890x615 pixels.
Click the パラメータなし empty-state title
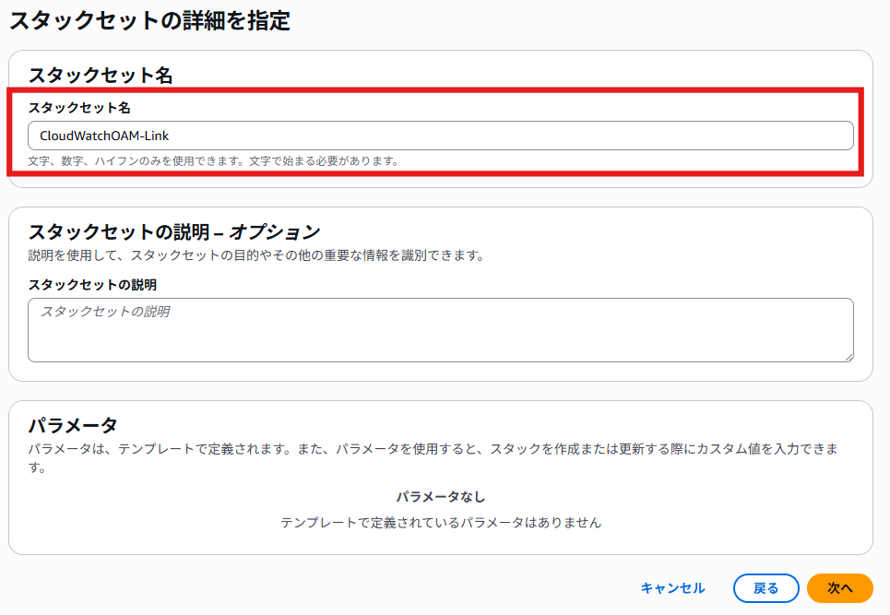440,497
